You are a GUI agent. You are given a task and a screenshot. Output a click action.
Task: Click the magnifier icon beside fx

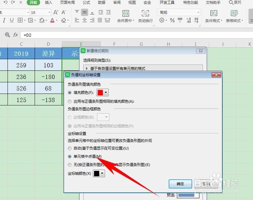(x=7, y=35)
